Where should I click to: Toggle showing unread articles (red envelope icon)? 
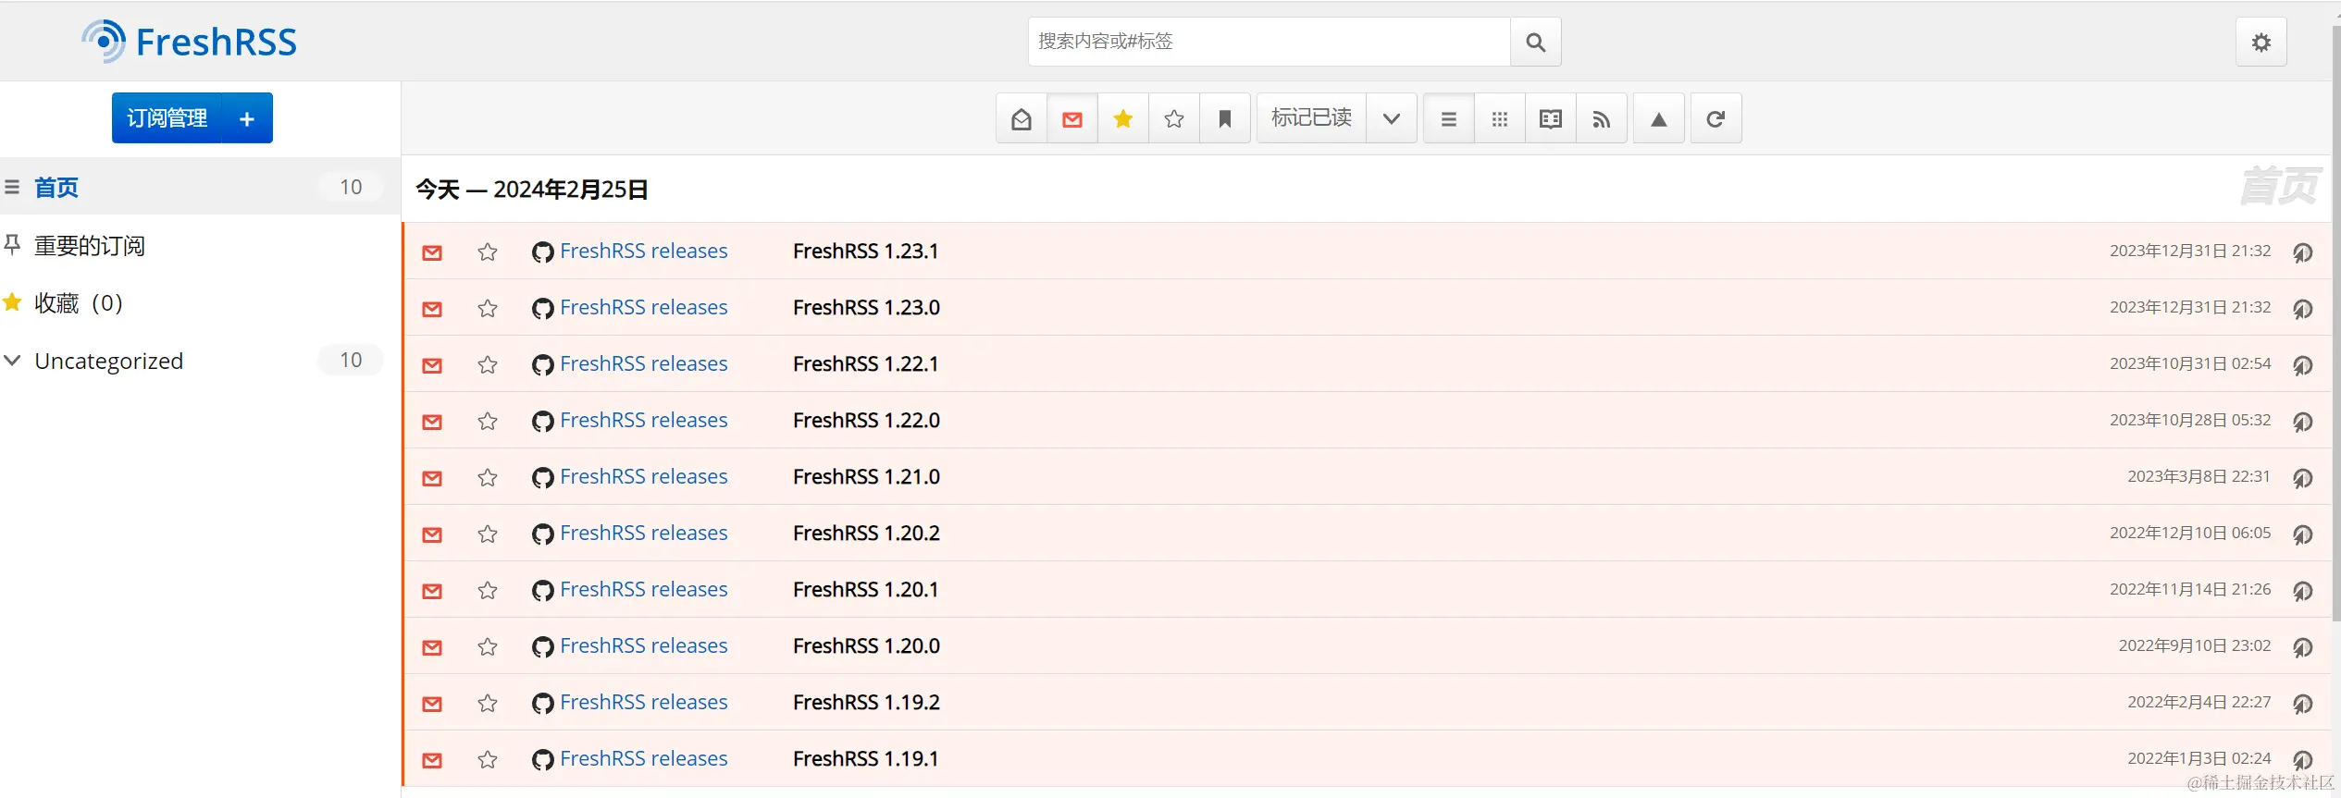coord(1072,118)
